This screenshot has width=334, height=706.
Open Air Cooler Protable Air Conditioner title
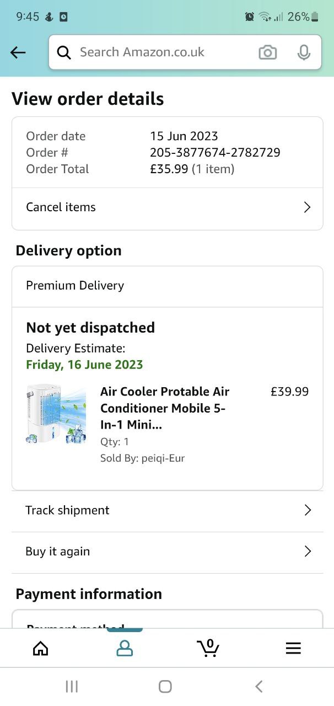[165, 408]
